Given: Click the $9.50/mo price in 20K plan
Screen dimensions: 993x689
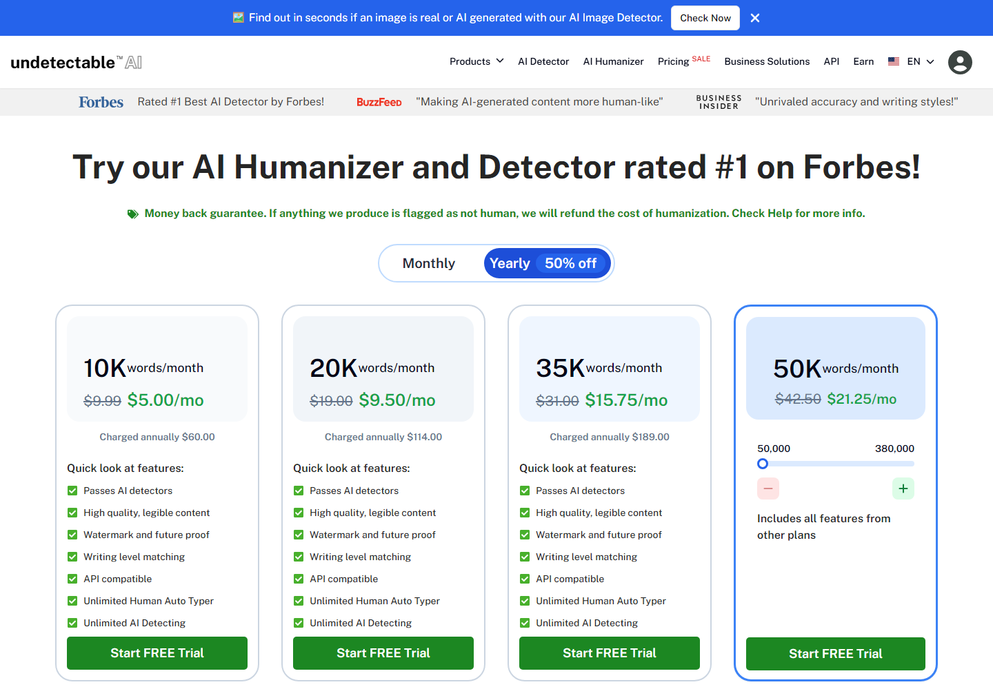Looking at the screenshot, I should (x=397, y=400).
